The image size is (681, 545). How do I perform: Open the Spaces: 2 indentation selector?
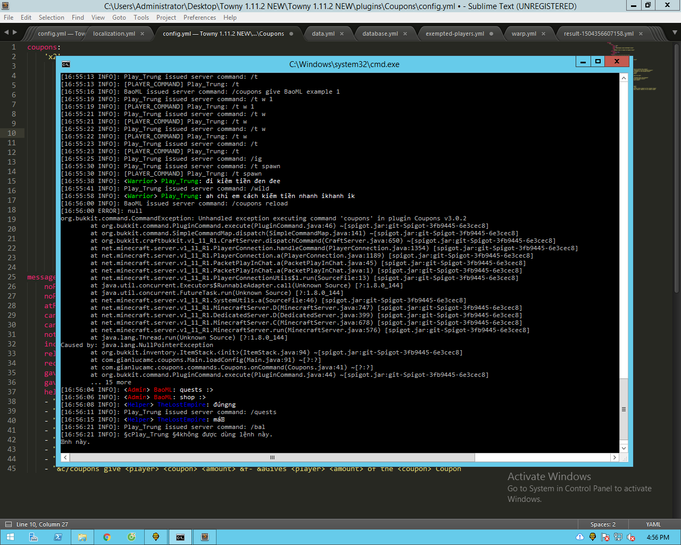(603, 524)
